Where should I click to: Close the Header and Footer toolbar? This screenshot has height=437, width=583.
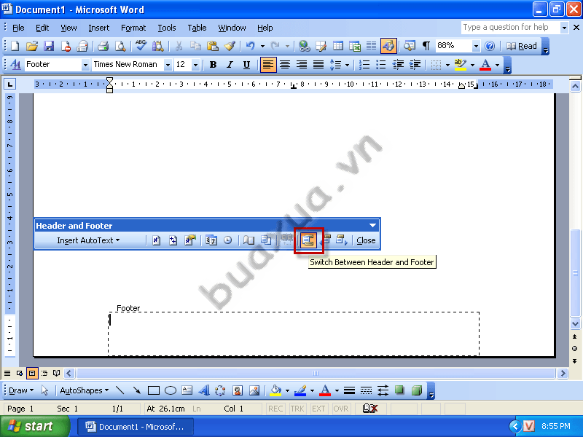(366, 240)
